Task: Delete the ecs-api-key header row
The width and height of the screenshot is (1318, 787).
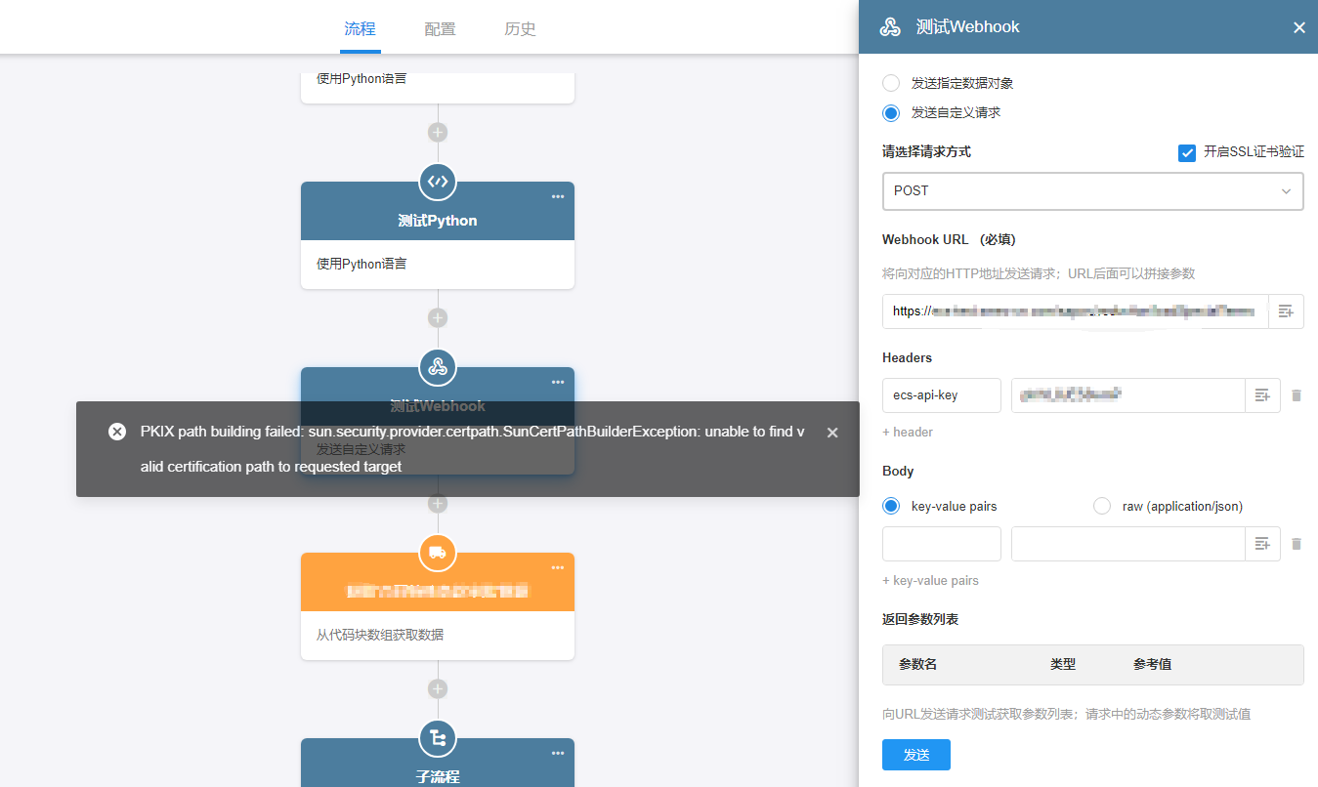Action: pos(1297,395)
